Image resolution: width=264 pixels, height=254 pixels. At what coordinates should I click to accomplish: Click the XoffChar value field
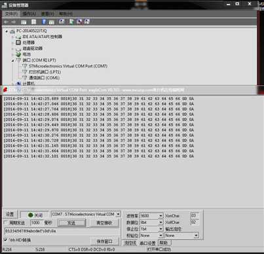[x=195, y=222]
